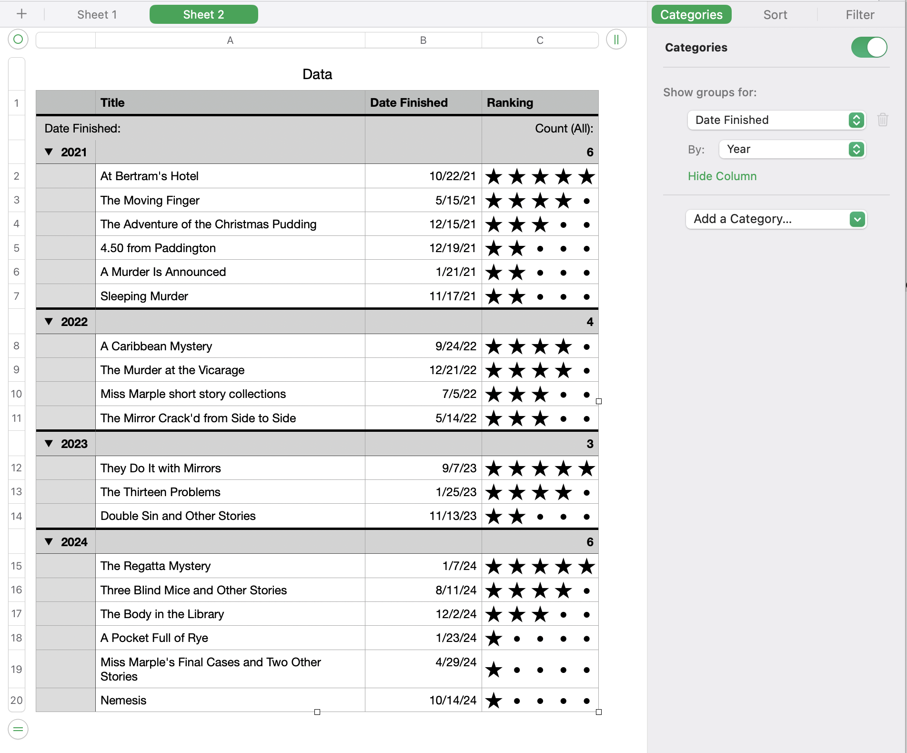Viewport: 907px width, 753px height.
Task: Select the Ranking header cell
Action: [540, 102]
